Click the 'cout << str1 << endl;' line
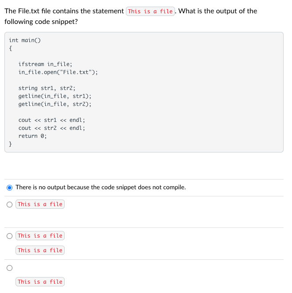 tap(52, 120)
